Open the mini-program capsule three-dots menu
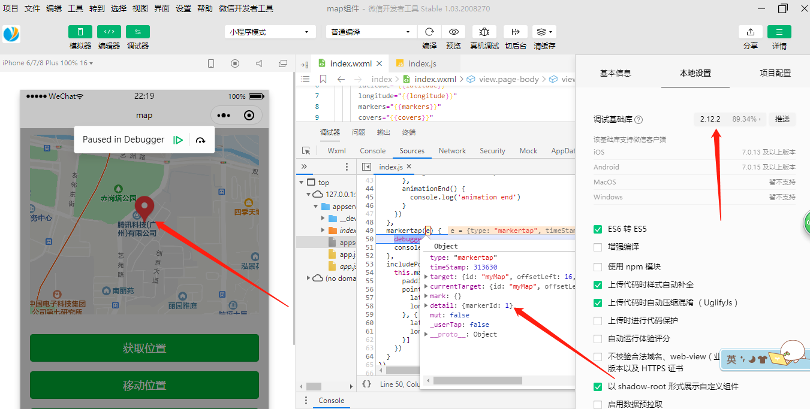810x409 pixels. 224,116
